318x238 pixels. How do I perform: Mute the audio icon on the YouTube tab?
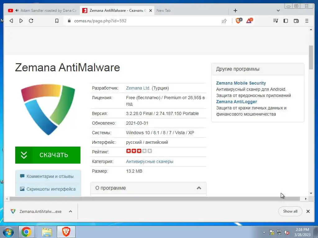click(x=17, y=10)
